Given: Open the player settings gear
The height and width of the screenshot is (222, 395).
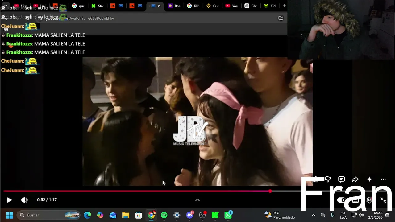Looking at the screenshot, I should click(x=369, y=200).
